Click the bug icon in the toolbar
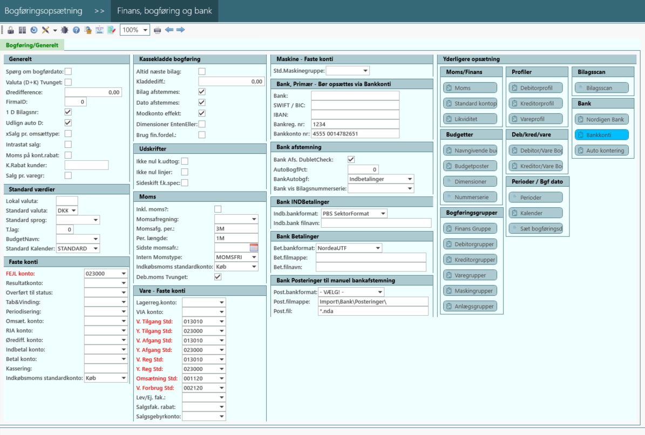The image size is (645, 435). (65, 30)
